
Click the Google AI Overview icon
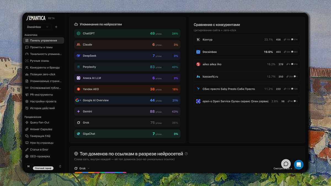click(x=79, y=100)
